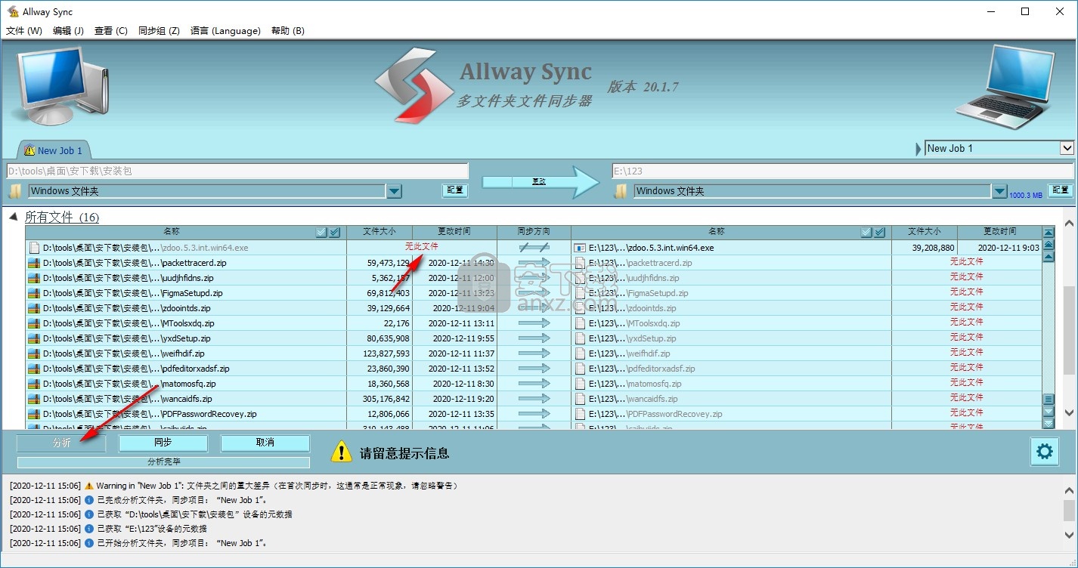The height and width of the screenshot is (568, 1078).
Task: Open the Windows 文件夹 dropdown for the D:\tools side
Action: (x=395, y=191)
